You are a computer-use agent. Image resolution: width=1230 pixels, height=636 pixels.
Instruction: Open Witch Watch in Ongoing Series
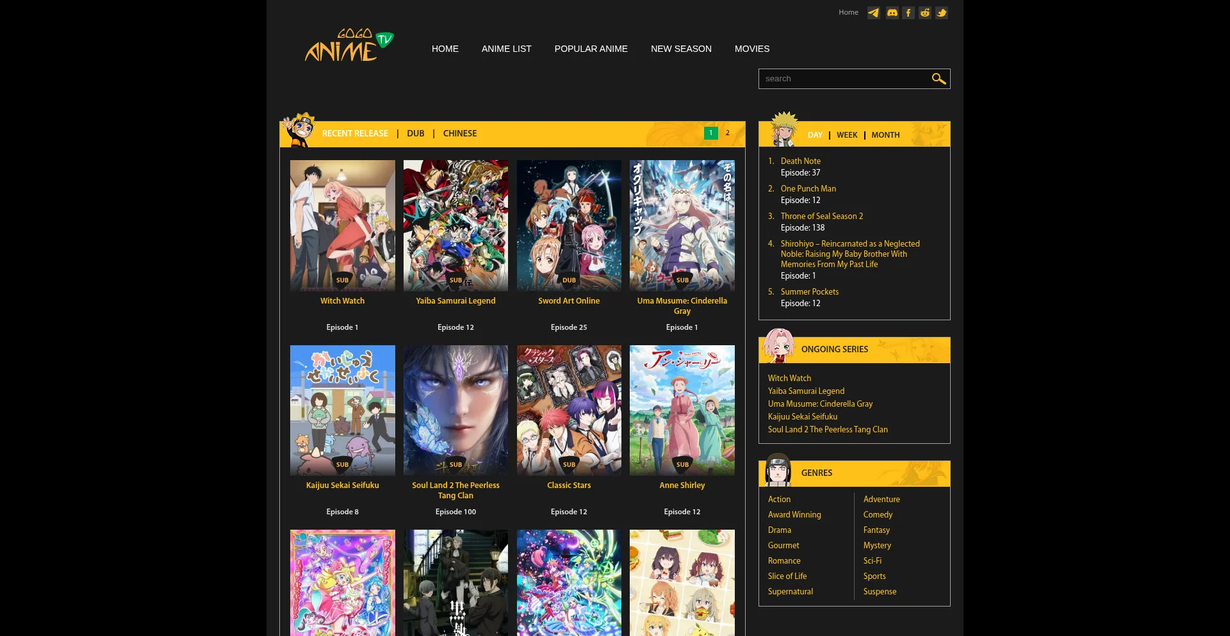789,379
